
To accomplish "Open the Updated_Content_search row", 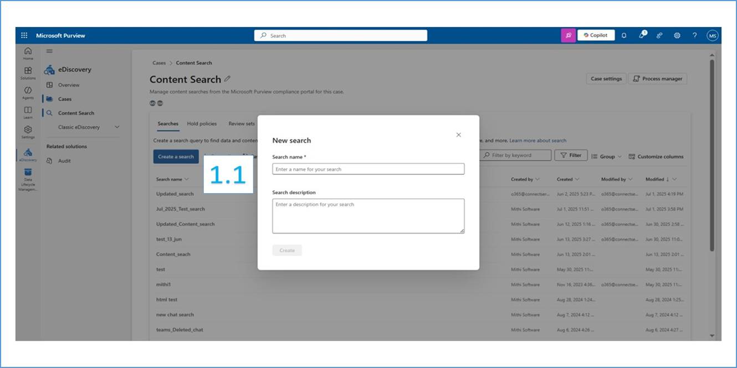I will pos(185,224).
